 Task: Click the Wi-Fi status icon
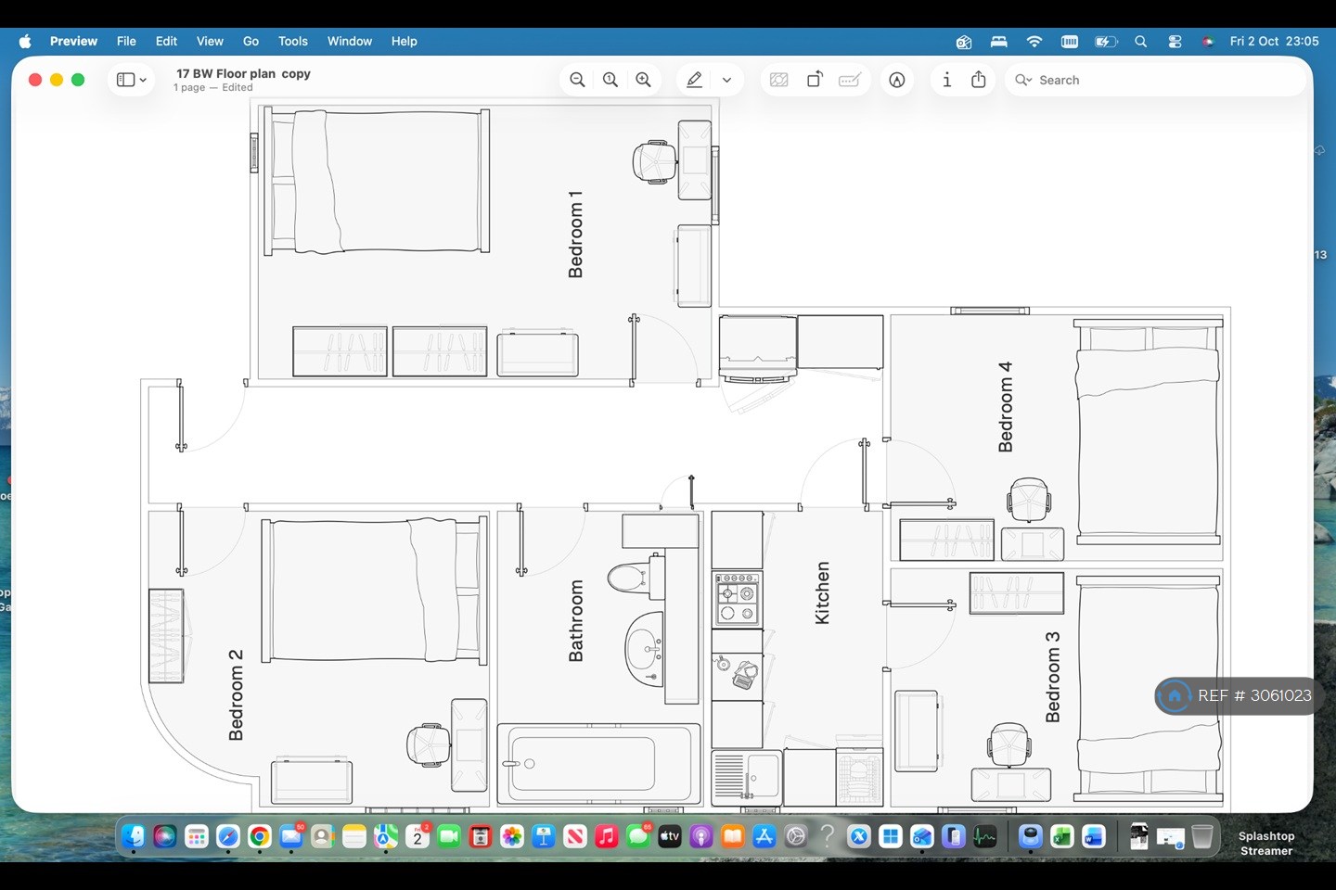tap(1034, 41)
